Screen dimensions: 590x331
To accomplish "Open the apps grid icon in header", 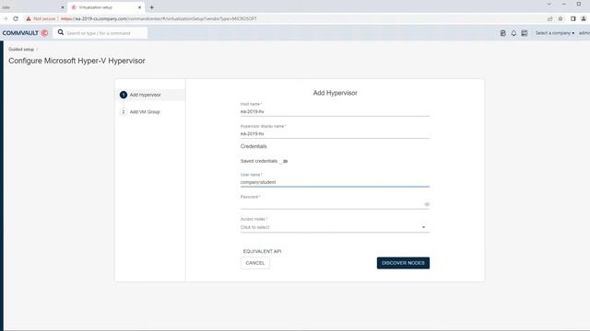I will coord(525,33).
